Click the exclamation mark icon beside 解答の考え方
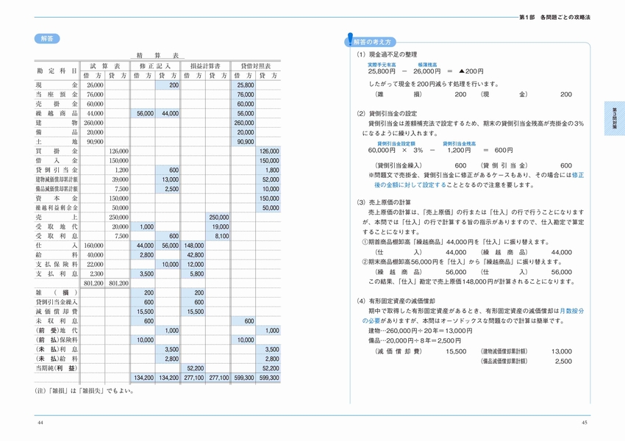This screenshot has width=625, height=441. pos(350,39)
